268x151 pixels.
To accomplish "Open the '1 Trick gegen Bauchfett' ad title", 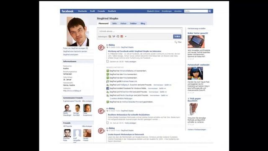I will (194, 100).
